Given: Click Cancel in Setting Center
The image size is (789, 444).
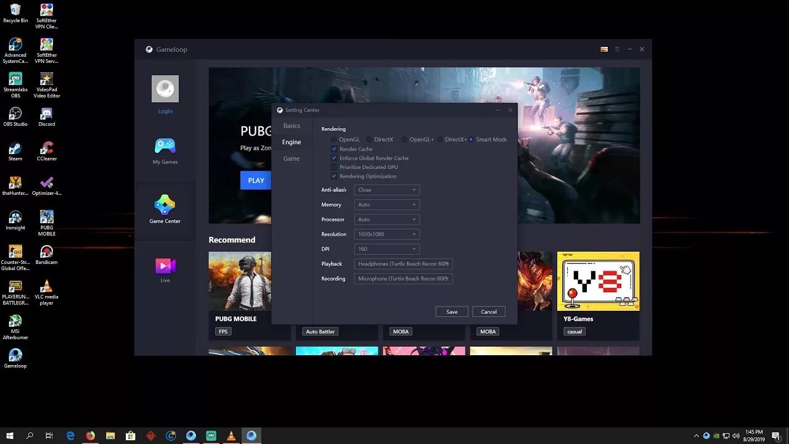Looking at the screenshot, I should pyautogui.click(x=489, y=312).
